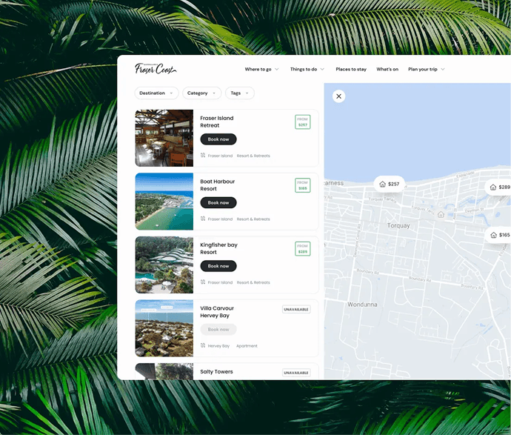Image resolution: width=511 pixels, height=435 pixels.
Task: Close the map with the X button
Action: coord(338,96)
